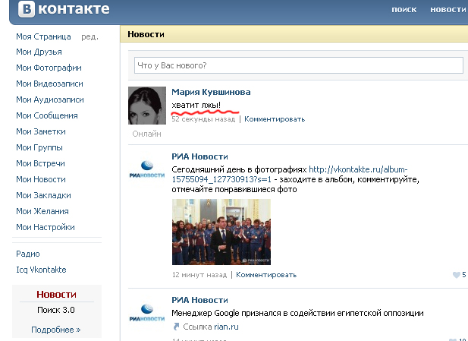Open новости in the top header

click(x=448, y=10)
